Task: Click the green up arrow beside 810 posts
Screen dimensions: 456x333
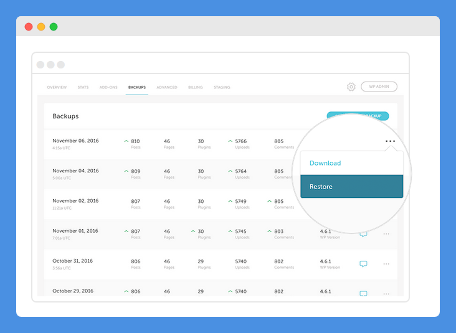Action: (126, 141)
